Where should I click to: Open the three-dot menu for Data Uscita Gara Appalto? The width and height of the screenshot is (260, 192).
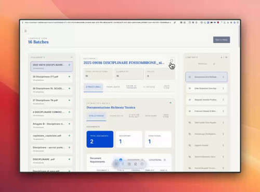[223, 122]
